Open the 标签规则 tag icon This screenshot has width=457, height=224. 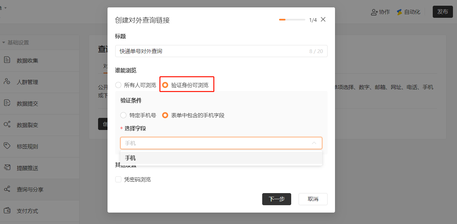[7, 146]
